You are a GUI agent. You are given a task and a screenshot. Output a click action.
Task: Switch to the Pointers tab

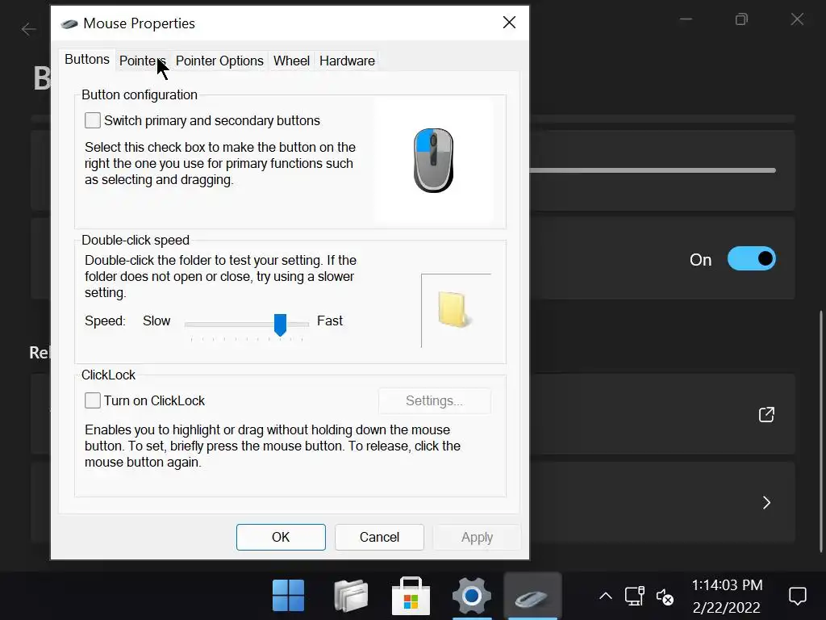tap(142, 61)
